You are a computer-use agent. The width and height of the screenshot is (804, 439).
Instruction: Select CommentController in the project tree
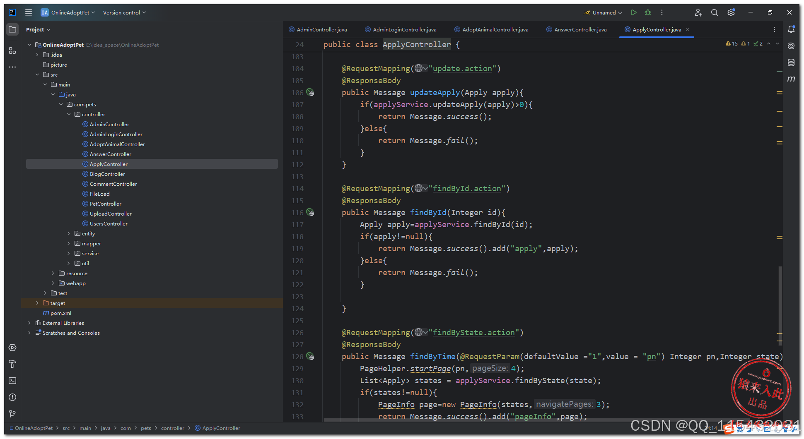113,184
